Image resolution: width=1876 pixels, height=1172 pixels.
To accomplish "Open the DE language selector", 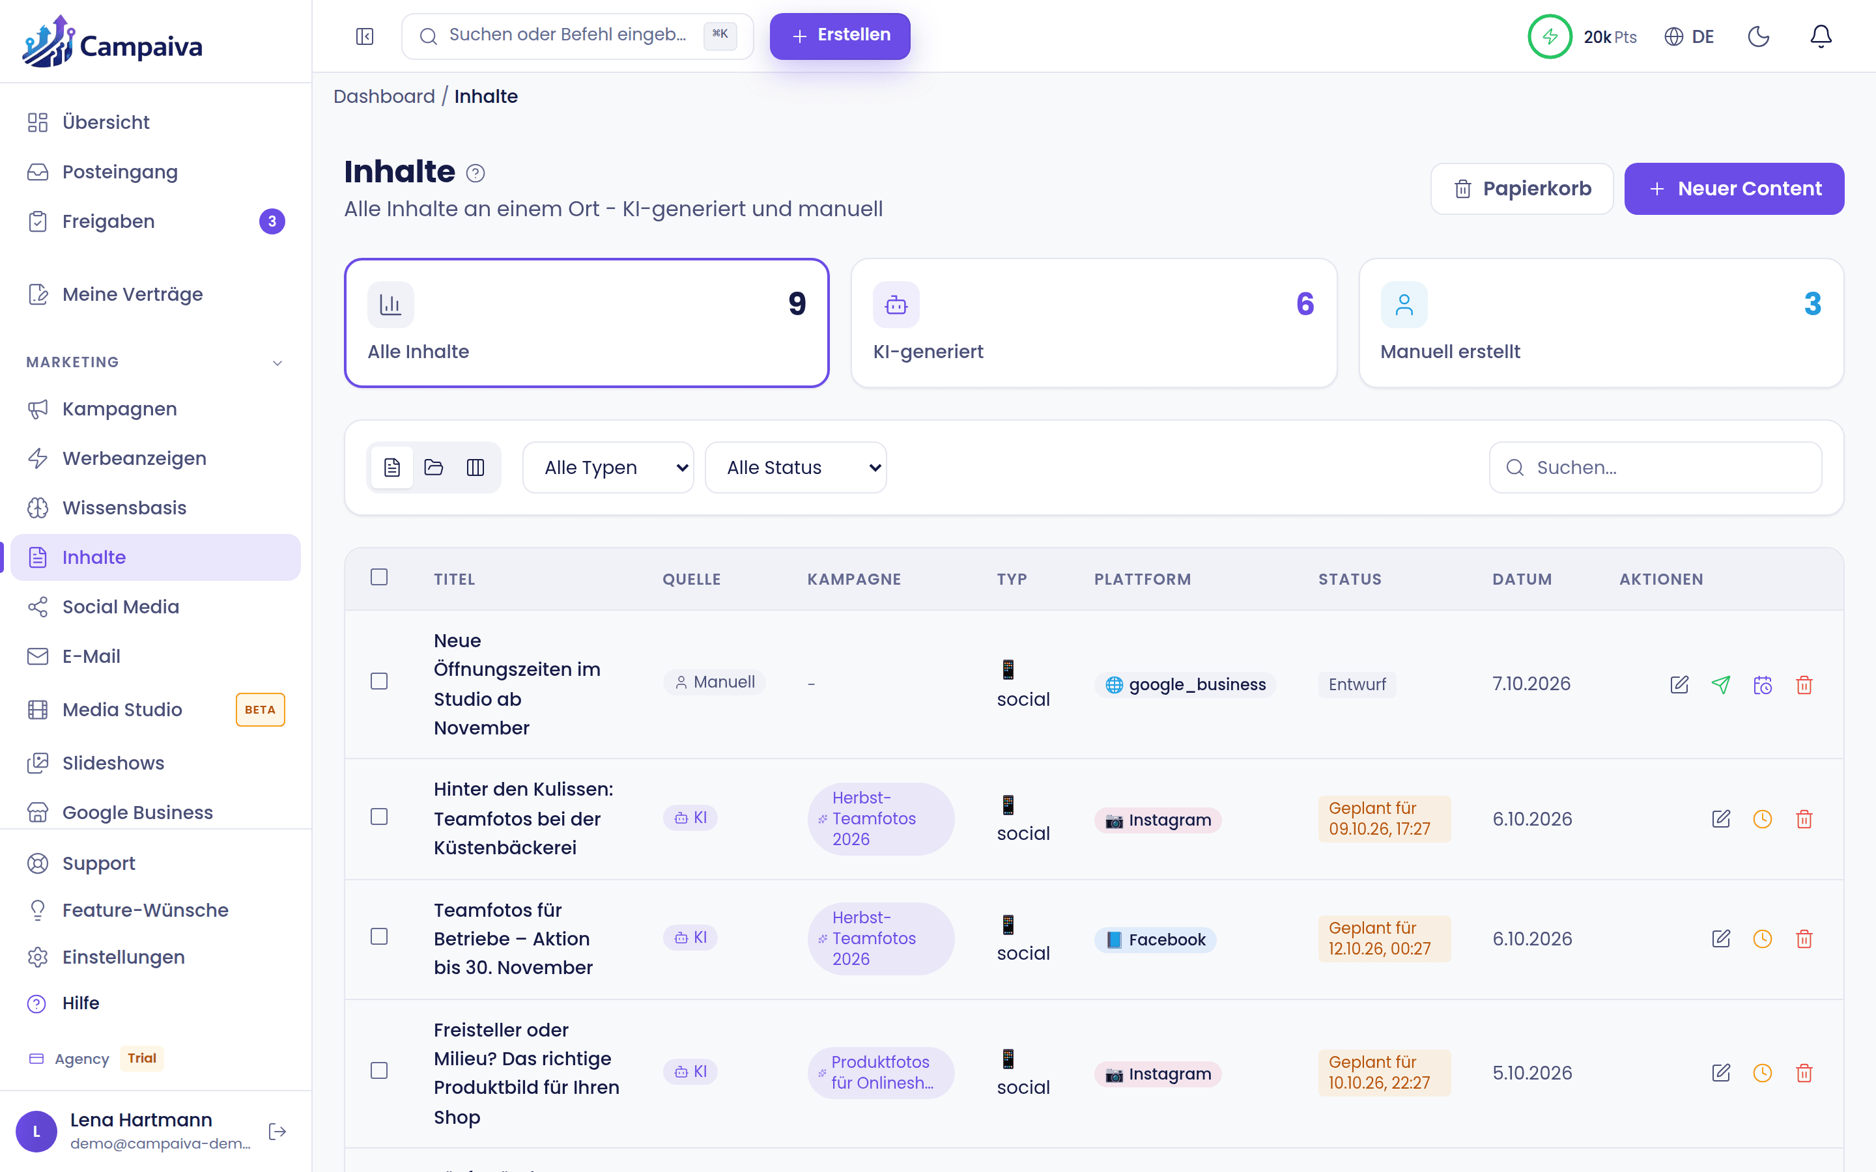I will [1688, 36].
